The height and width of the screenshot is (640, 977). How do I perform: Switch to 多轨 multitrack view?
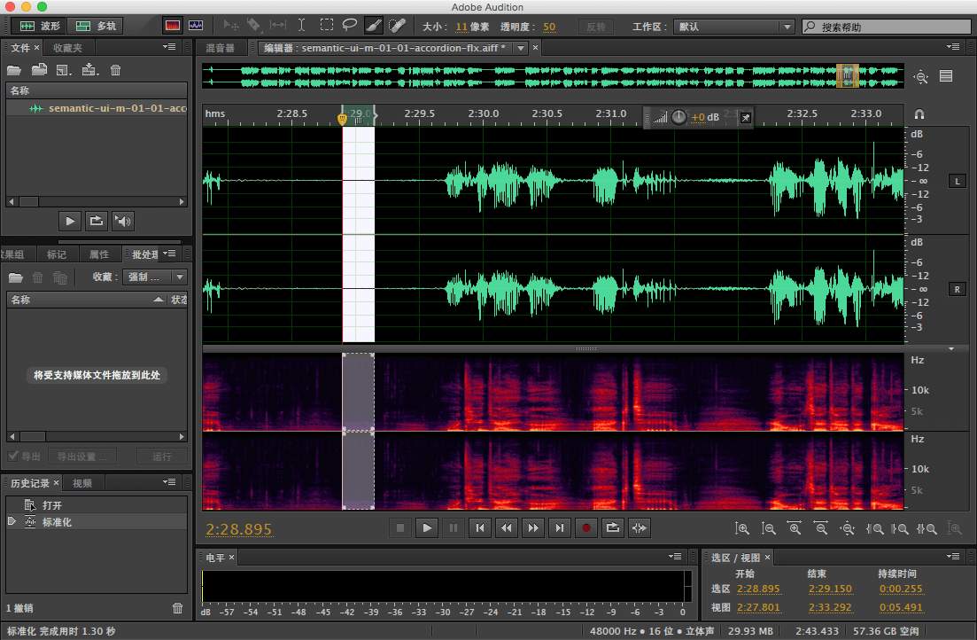pyautogui.click(x=95, y=26)
